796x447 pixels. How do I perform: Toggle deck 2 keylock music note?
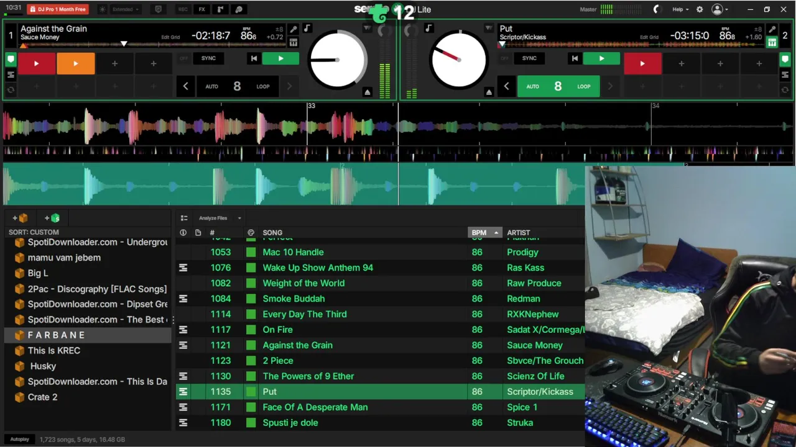pos(428,29)
